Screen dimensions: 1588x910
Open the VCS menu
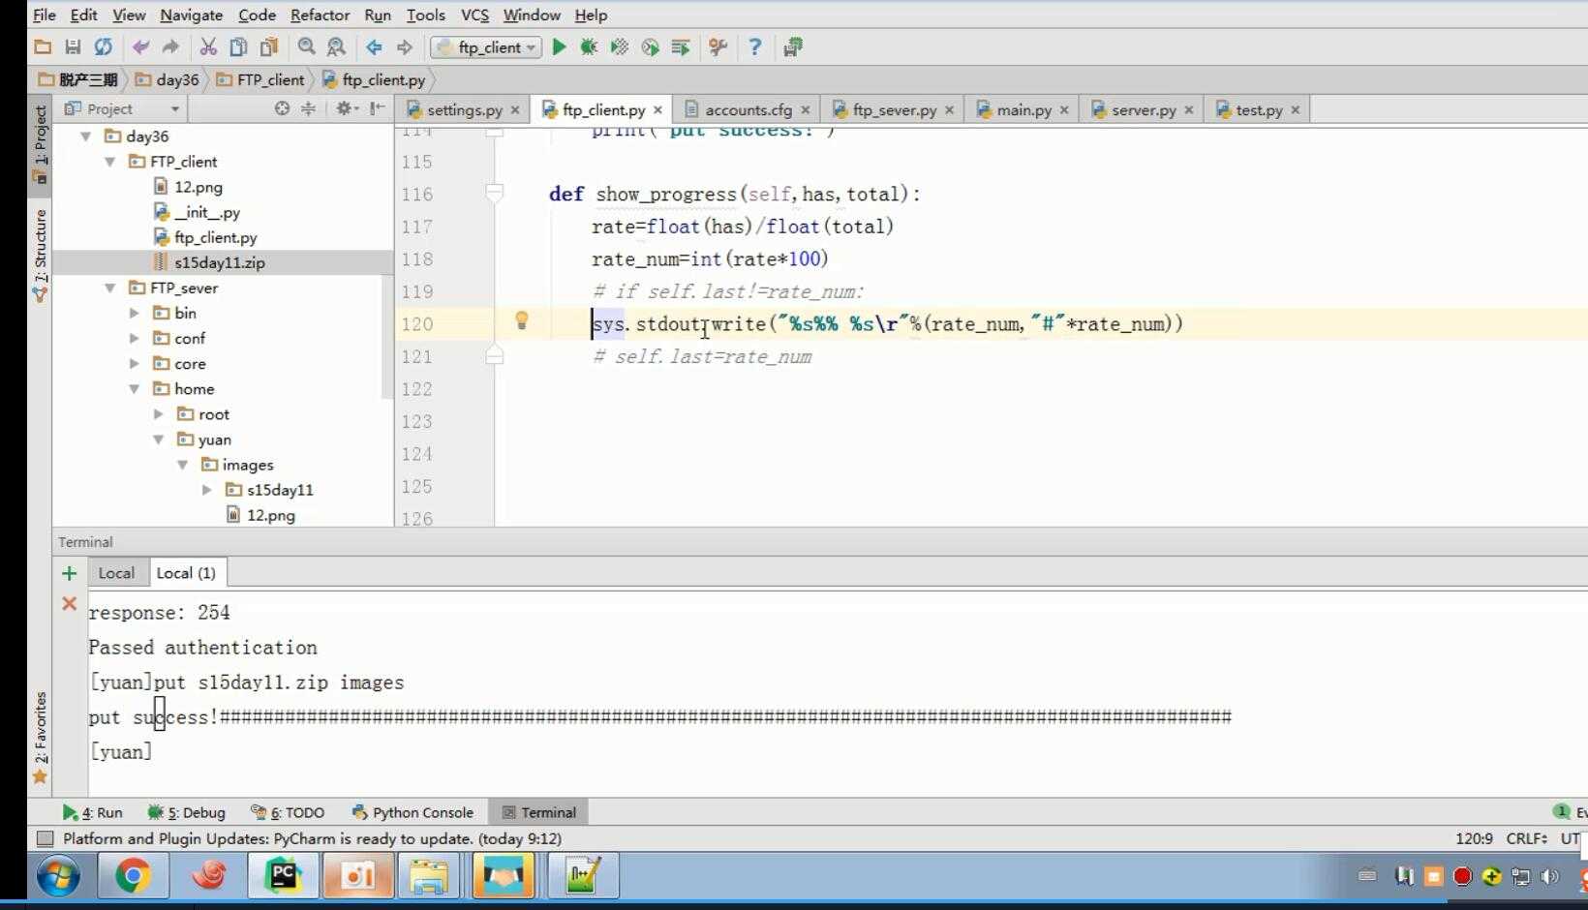tap(474, 15)
